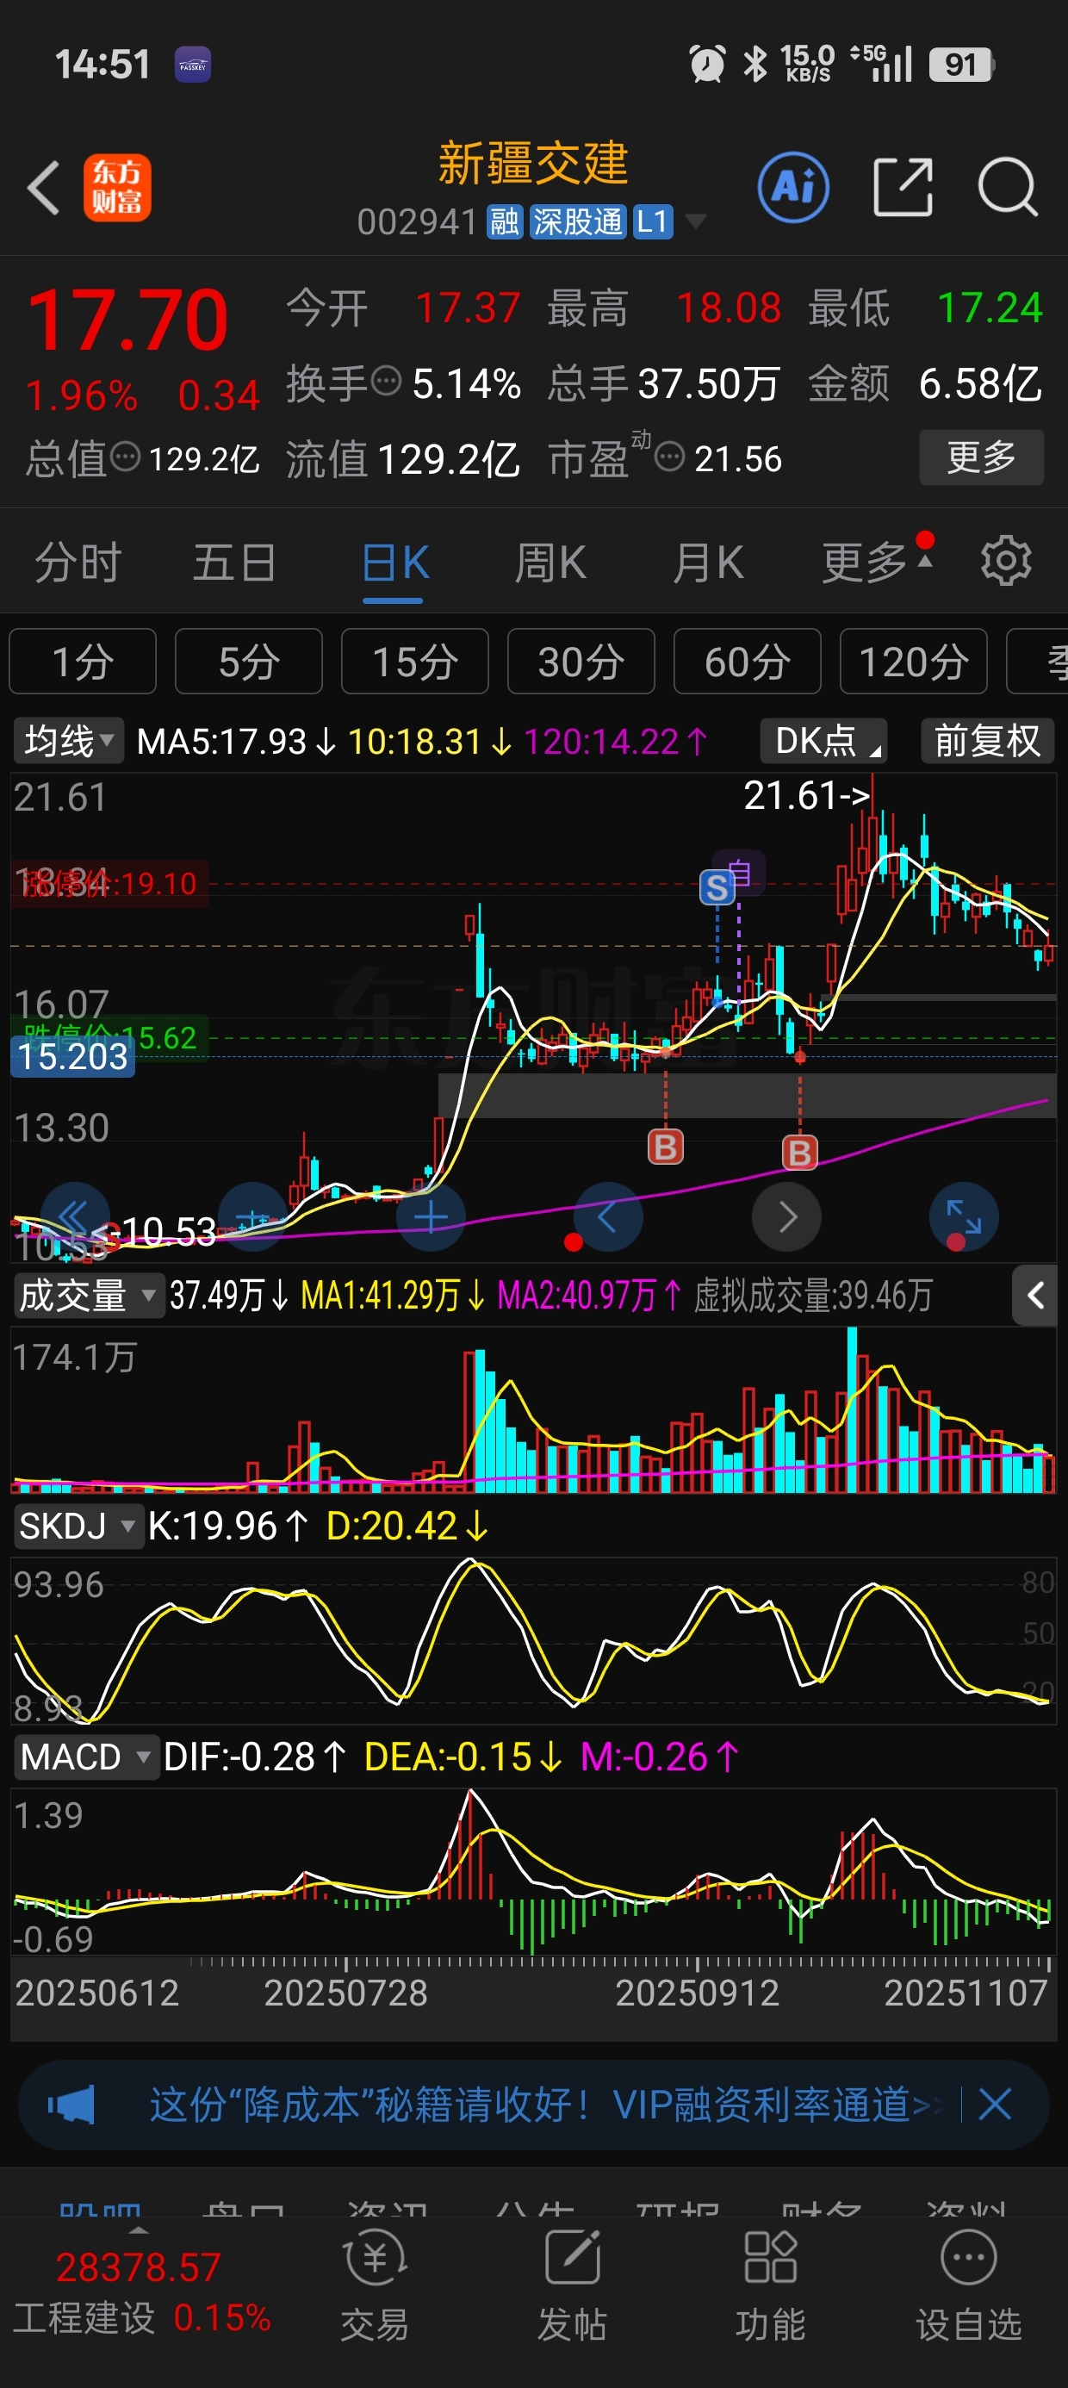The height and width of the screenshot is (2388, 1068).
Task: Open chart settings gear icon
Action: [x=1006, y=561]
